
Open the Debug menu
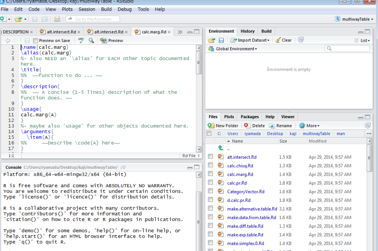125,9
